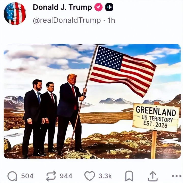The height and width of the screenshot is (183, 183).
Task: Open the three-dot more options menu
Action: click(177, 176)
